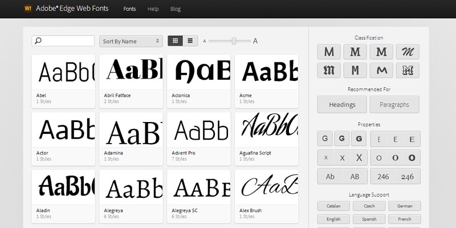The image size is (456, 228).
Task: Go to the Blog page
Action: point(176,9)
